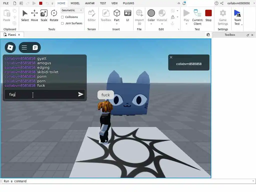Viewport: 256px width, 192px height.
Task: Click the Roblox logo button in viewport
Action: [10, 47]
